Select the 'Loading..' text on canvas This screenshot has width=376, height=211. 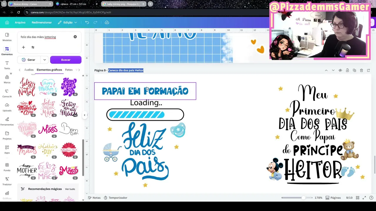[x=146, y=103]
